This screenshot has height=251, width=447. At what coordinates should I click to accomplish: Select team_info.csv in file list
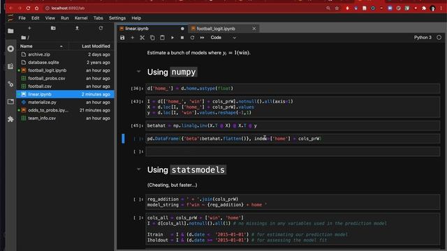click(65, 118)
